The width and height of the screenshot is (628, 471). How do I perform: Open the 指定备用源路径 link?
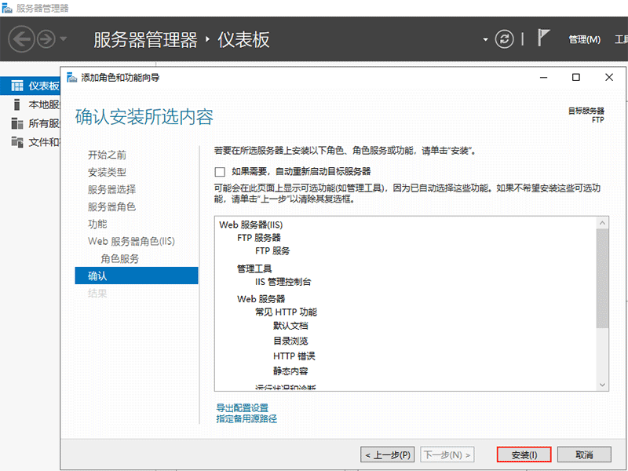click(248, 418)
